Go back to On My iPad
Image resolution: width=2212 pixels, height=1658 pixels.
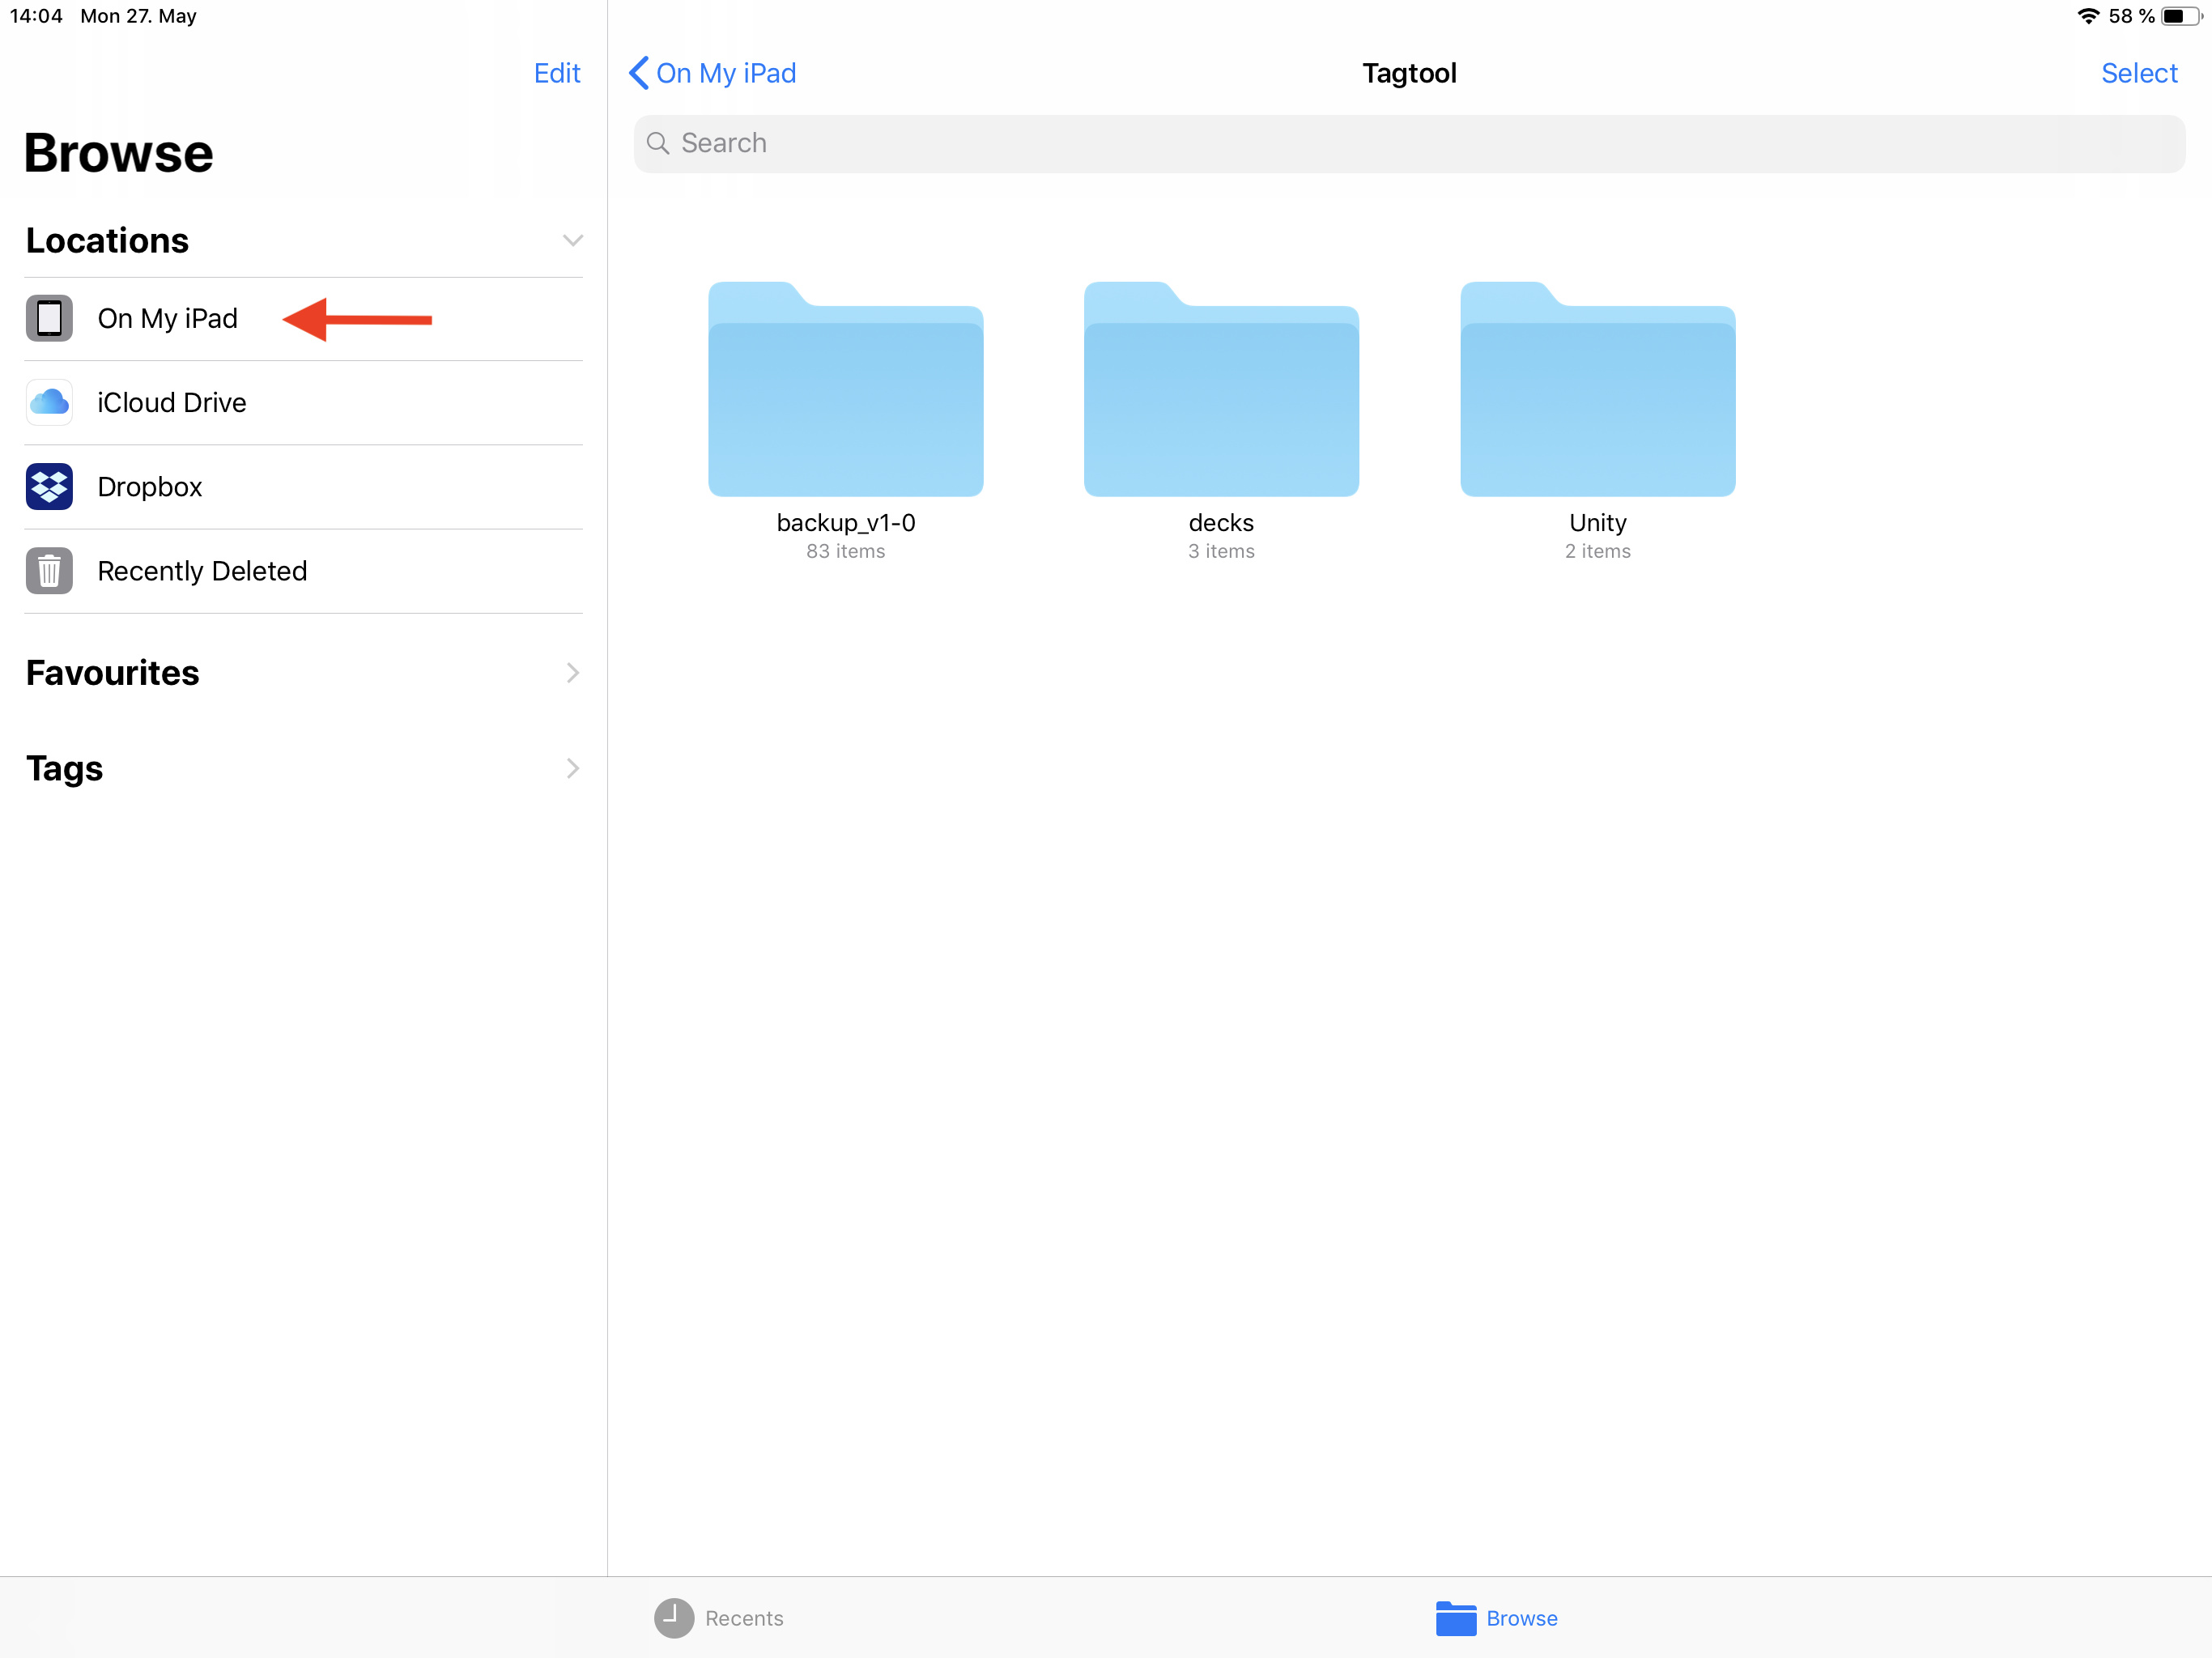pos(712,73)
